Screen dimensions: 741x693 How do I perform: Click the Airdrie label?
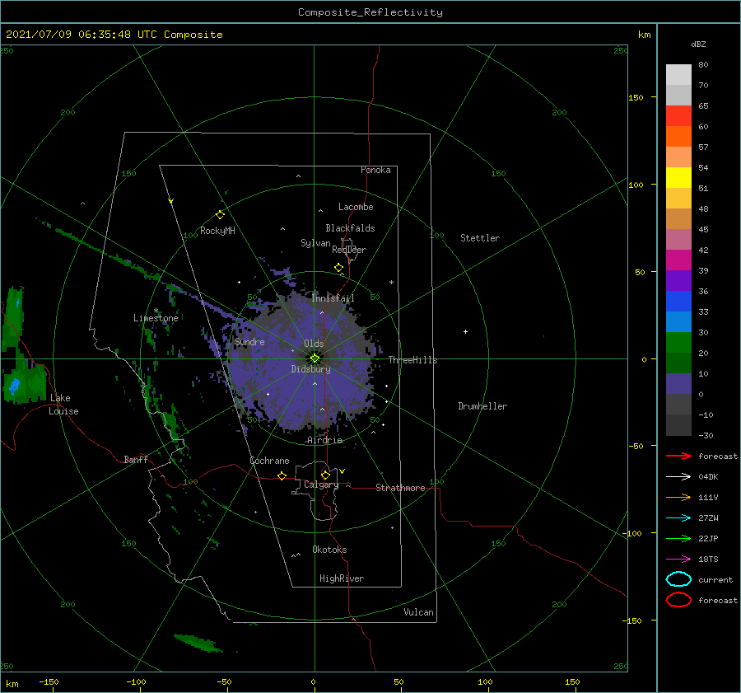[324, 440]
